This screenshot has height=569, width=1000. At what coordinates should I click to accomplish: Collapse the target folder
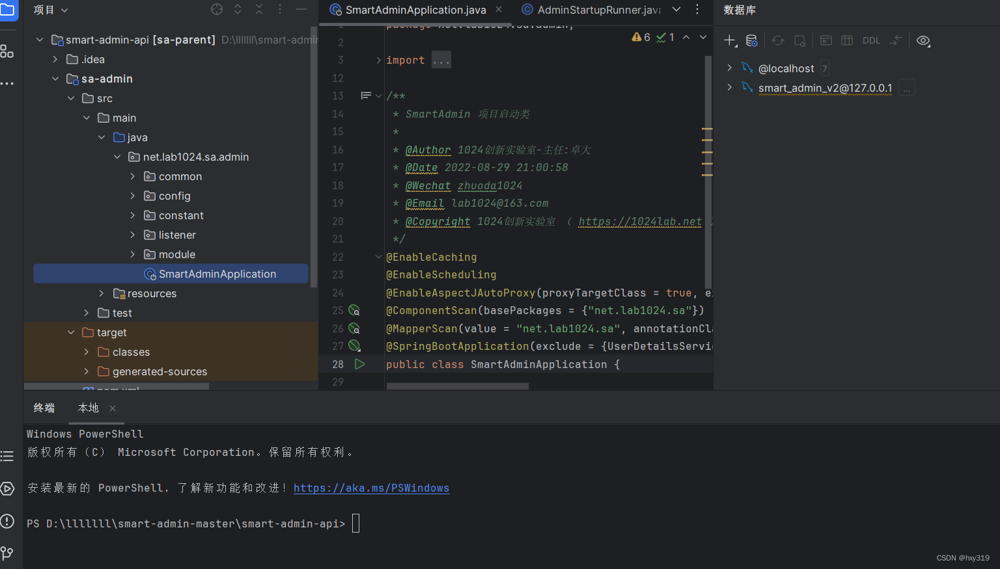point(71,332)
